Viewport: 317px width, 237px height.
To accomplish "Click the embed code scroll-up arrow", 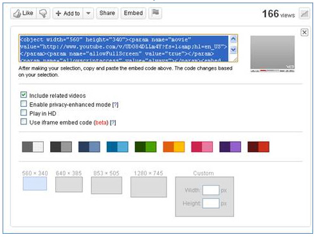I will tap(233, 39).
